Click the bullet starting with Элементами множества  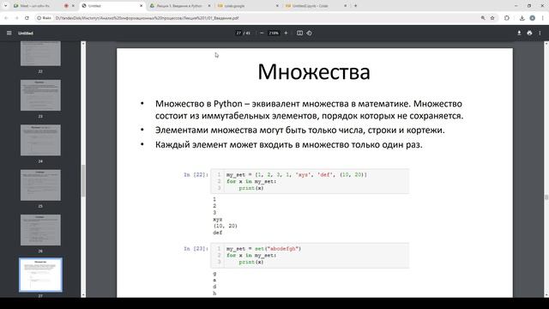300,130
